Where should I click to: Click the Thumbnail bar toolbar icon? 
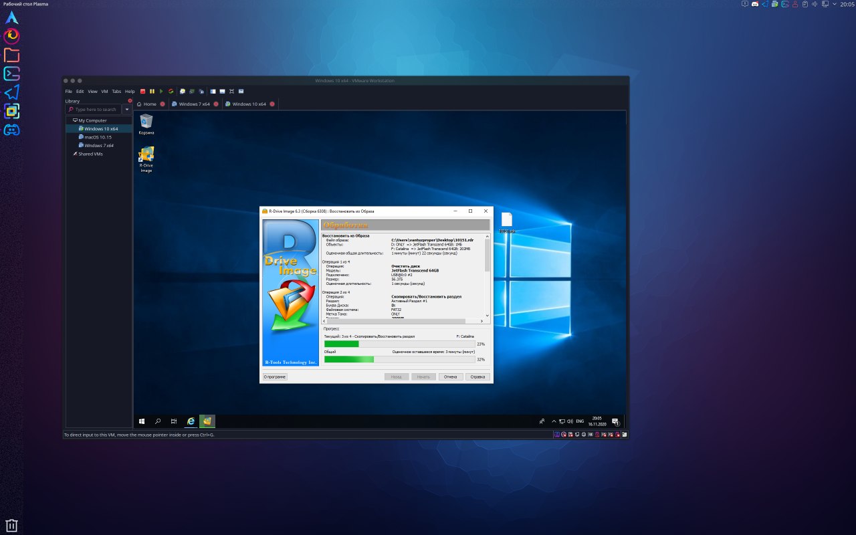pyautogui.click(x=222, y=91)
